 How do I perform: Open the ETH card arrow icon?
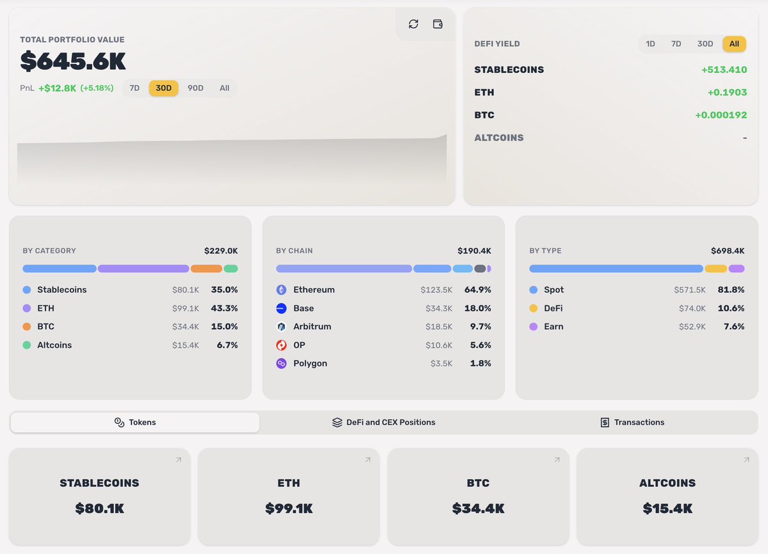(x=368, y=459)
